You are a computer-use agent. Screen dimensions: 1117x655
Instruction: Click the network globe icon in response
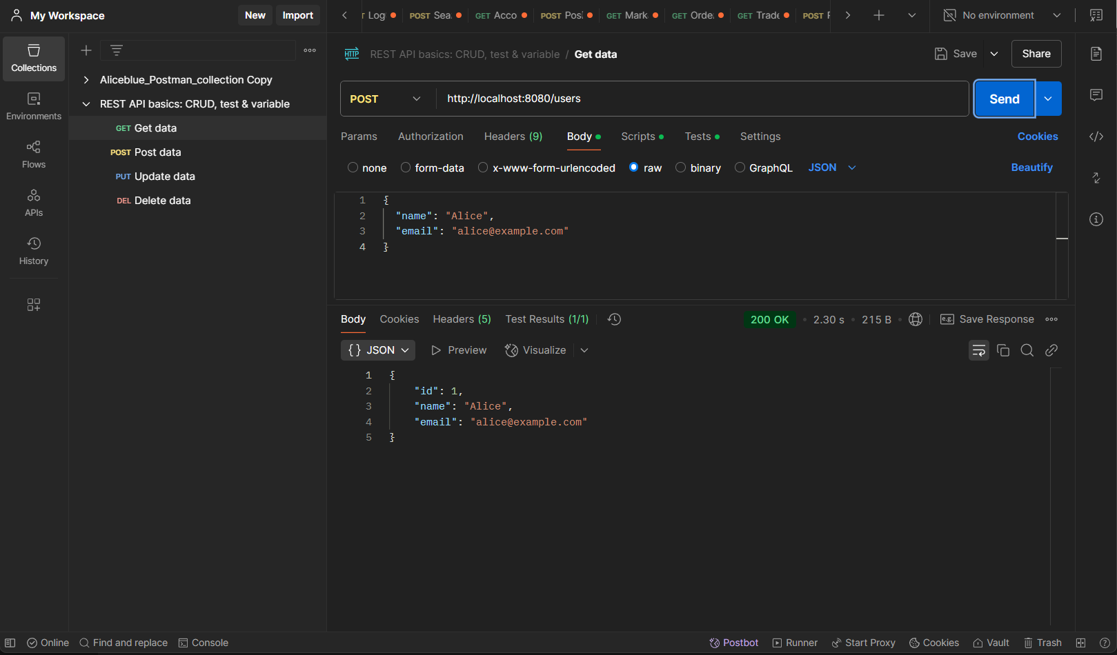coord(916,319)
